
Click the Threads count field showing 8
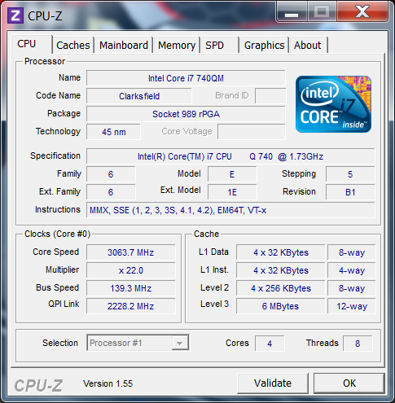click(x=358, y=344)
